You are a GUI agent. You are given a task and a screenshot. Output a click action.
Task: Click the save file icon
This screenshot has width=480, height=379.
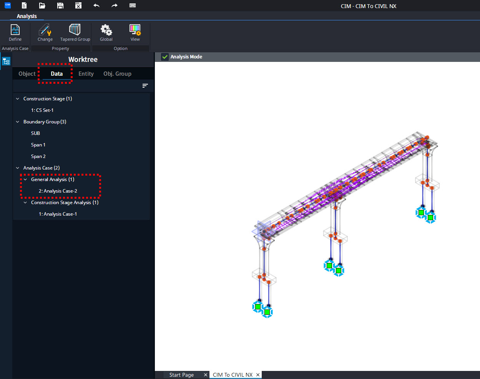click(60, 5)
